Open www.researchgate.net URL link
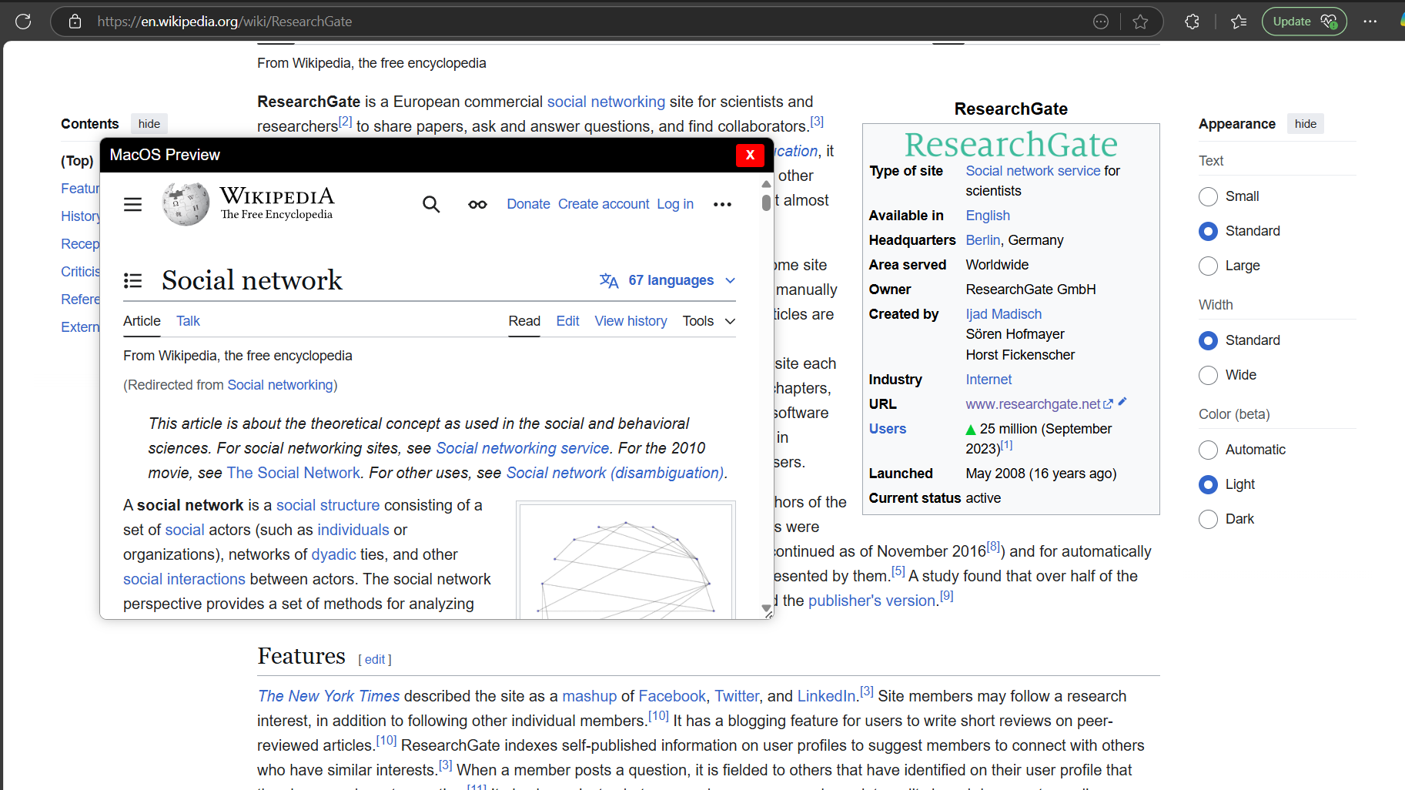 pos(1033,404)
